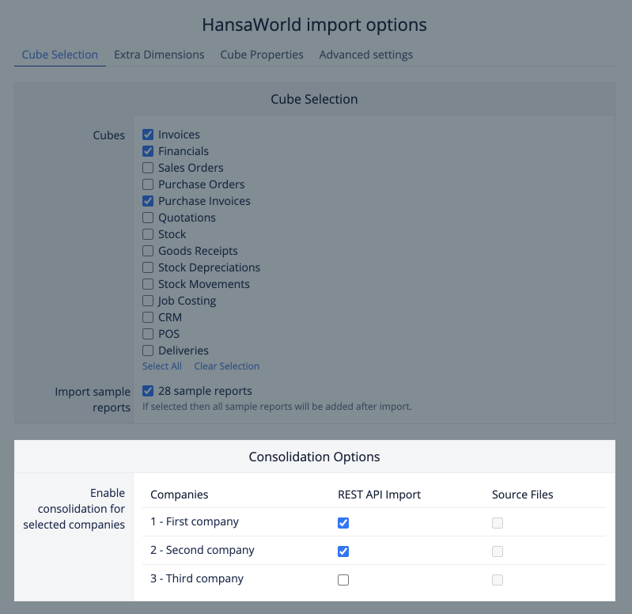Go to the Advanced settings tab
Image resolution: width=632 pixels, height=614 pixels.
coord(365,55)
